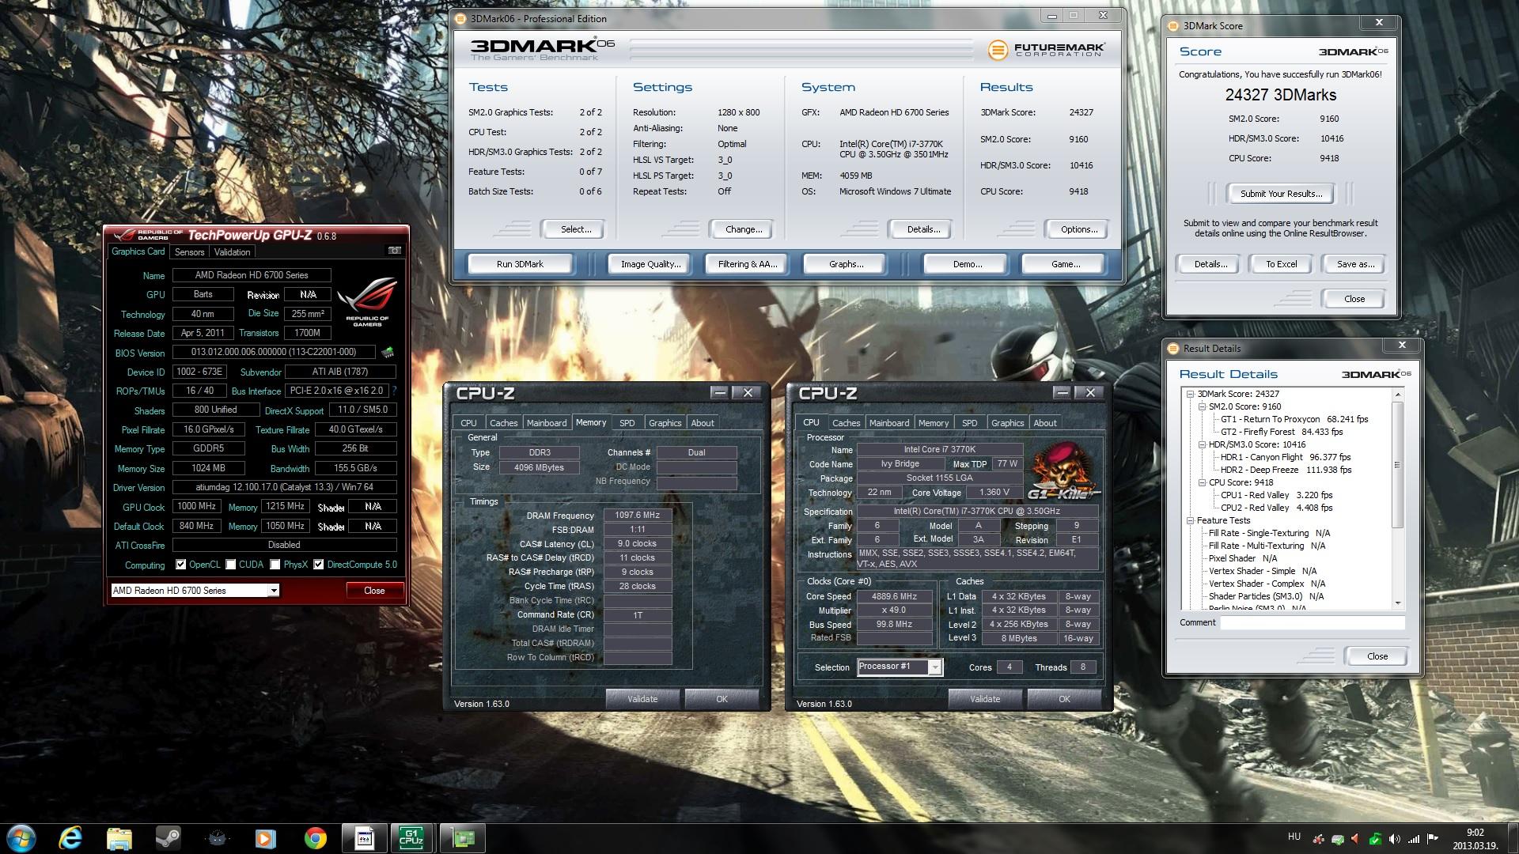
Task: Select the GT1 - Return To Proxycon row
Action: coord(1294,419)
